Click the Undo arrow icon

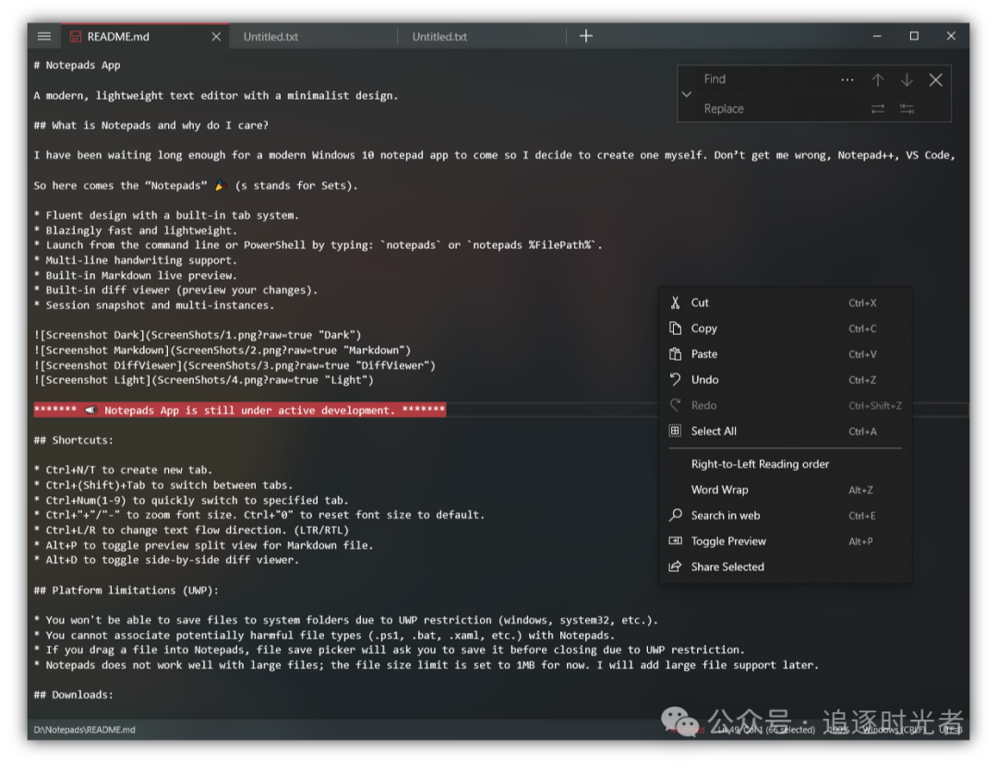pos(675,379)
